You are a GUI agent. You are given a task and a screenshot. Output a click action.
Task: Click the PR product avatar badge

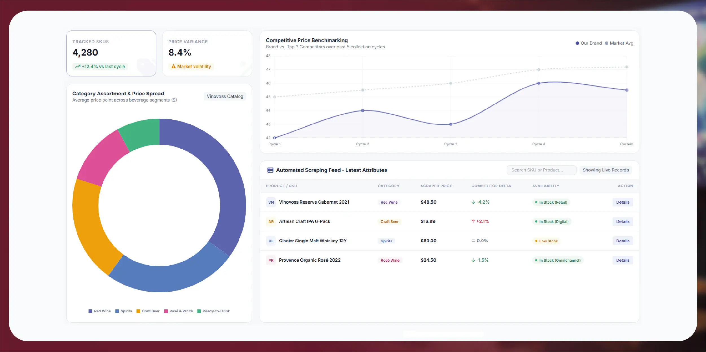point(271,260)
